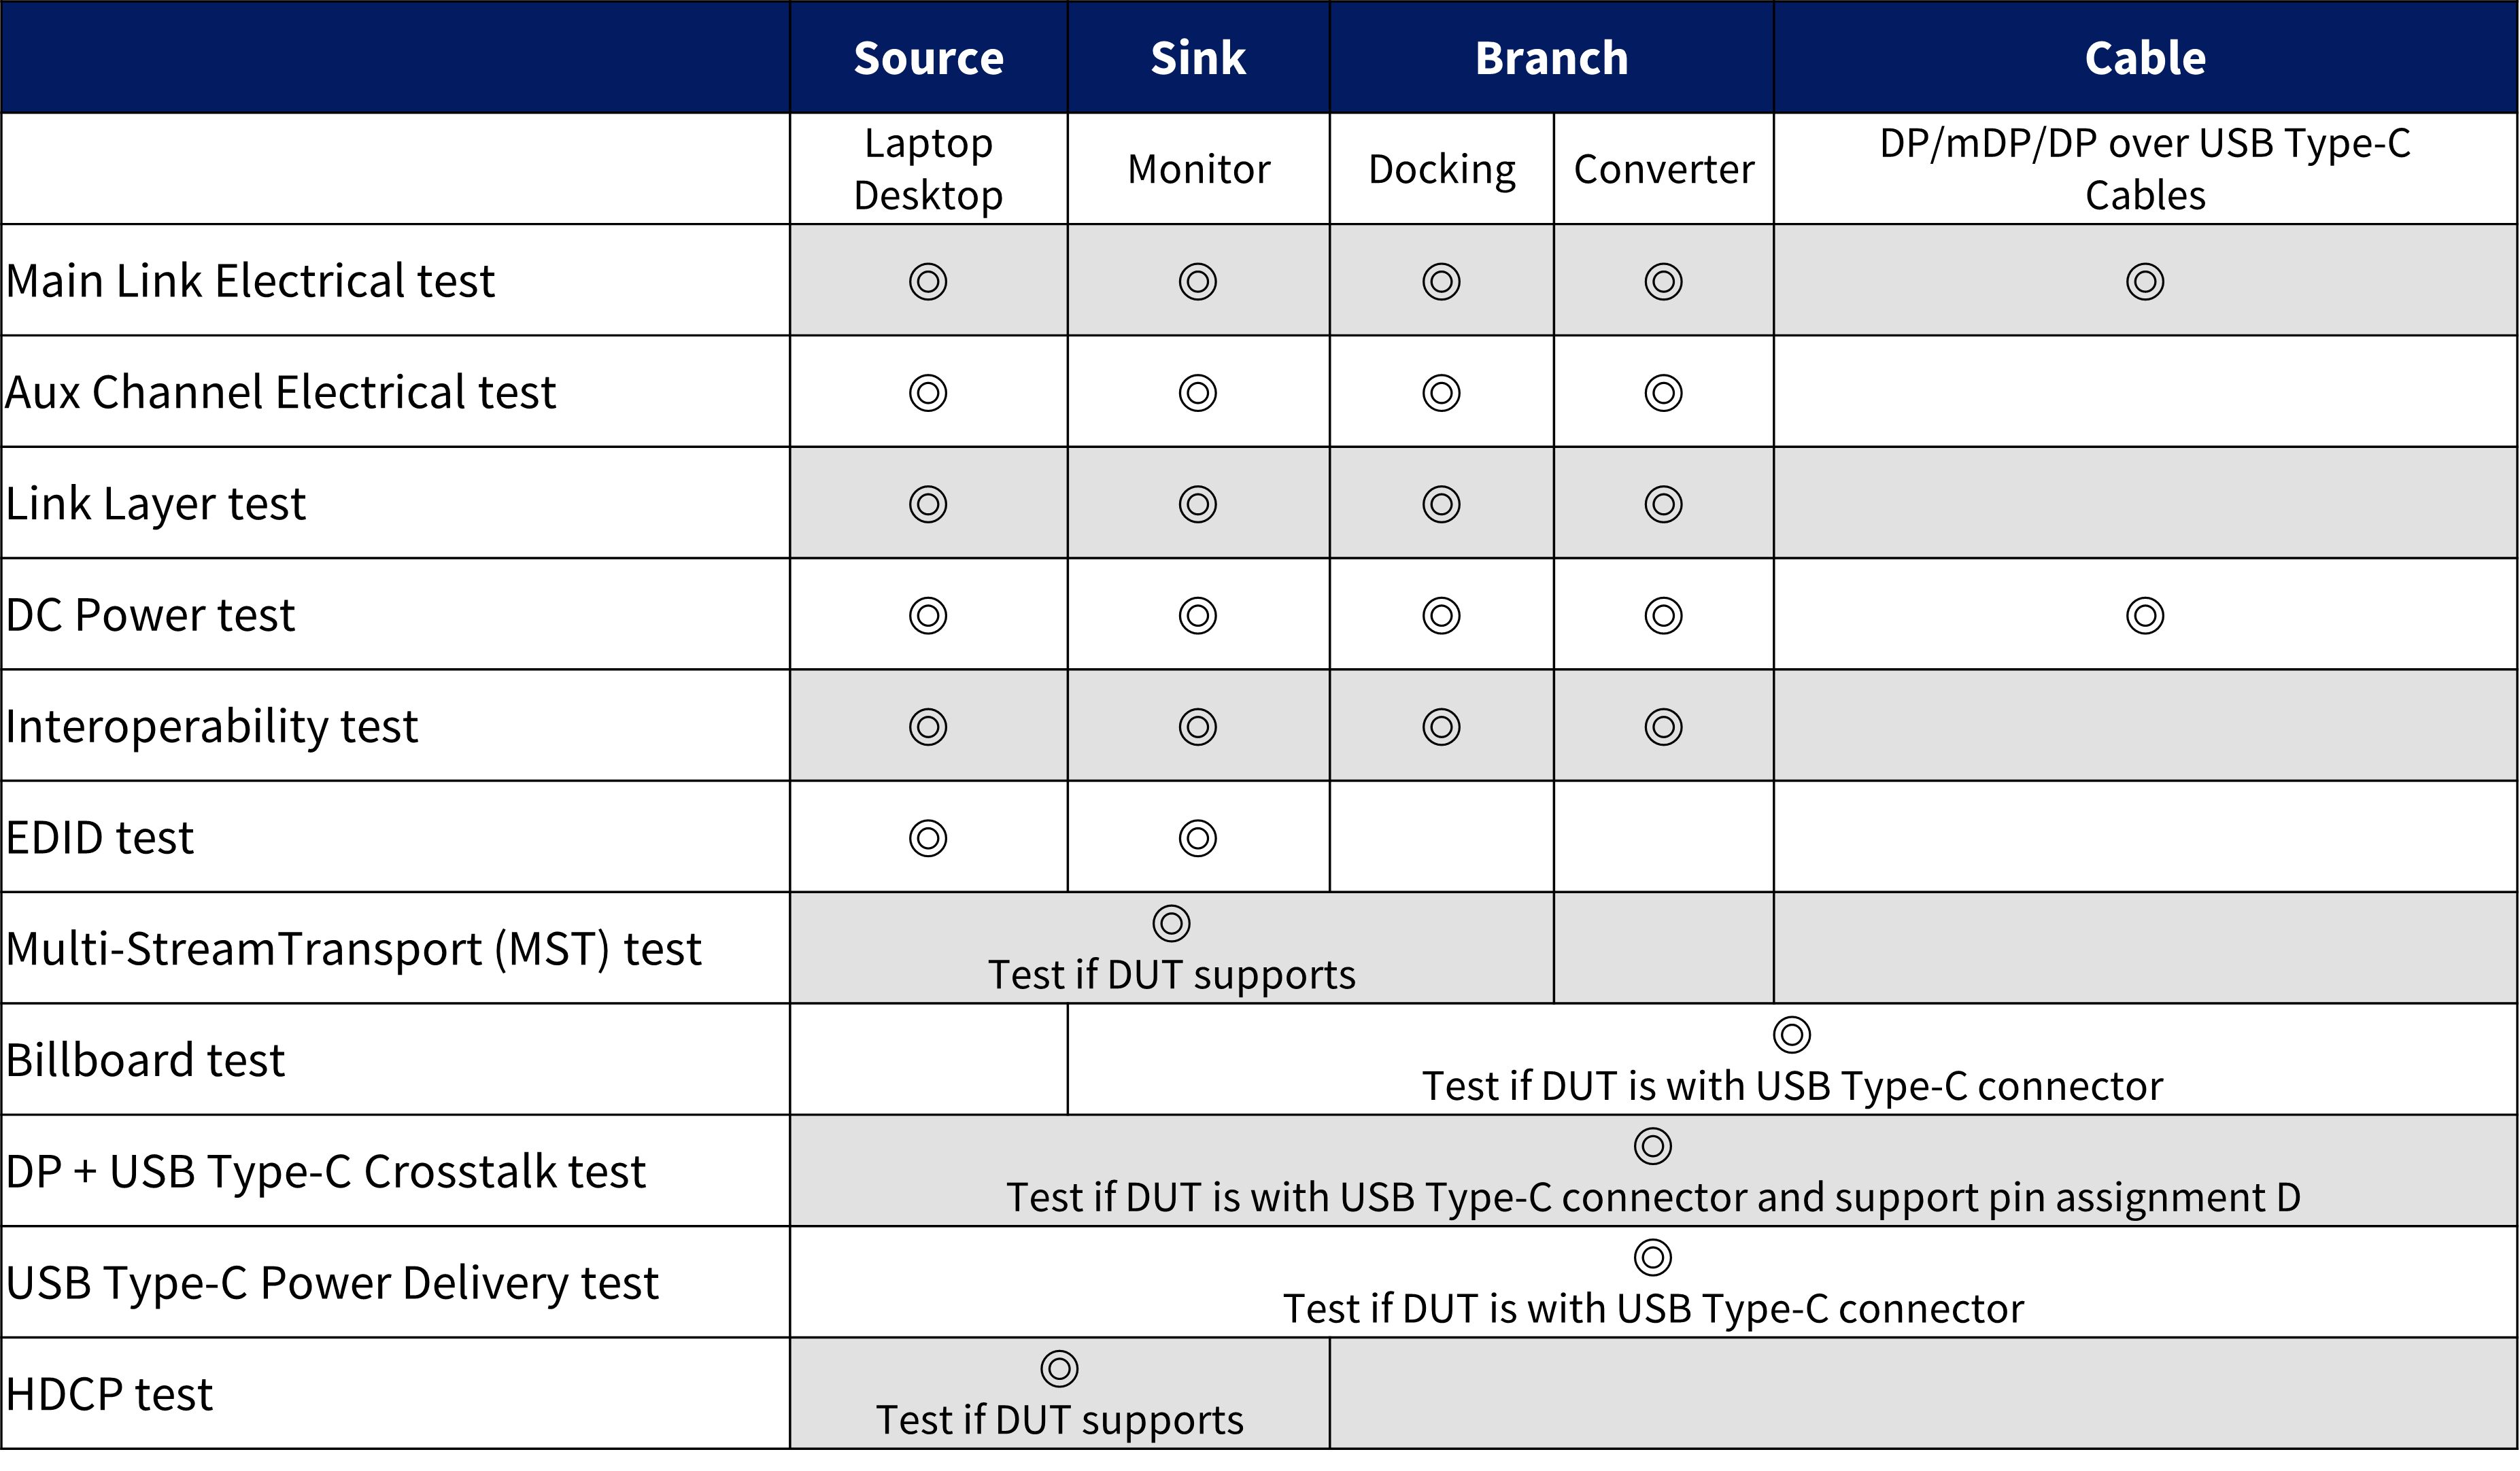Click the Interoperability Converter circle mark

[1663, 727]
